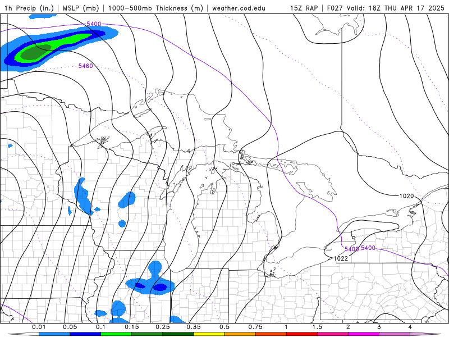Viewport: 449px width, 337px height.
Task: Click the 0.5 legend value
Action: click(224, 327)
